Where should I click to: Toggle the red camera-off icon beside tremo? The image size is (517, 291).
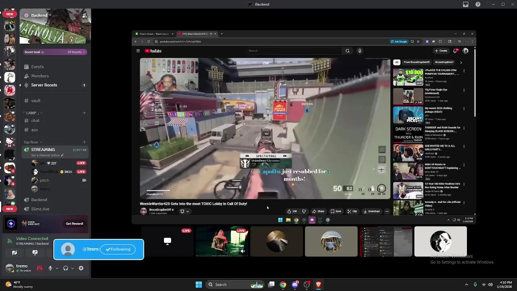40,268
